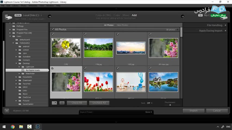Select the sunset mountains thumbnail 1223.jpg
232x130 pixels.
pos(131,48)
